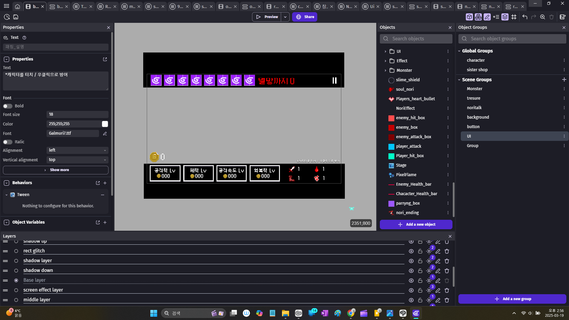Viewport: 569px width, 320px height.
Task: Open effects of the screen effect layer
Action: (x=429, y=290)
